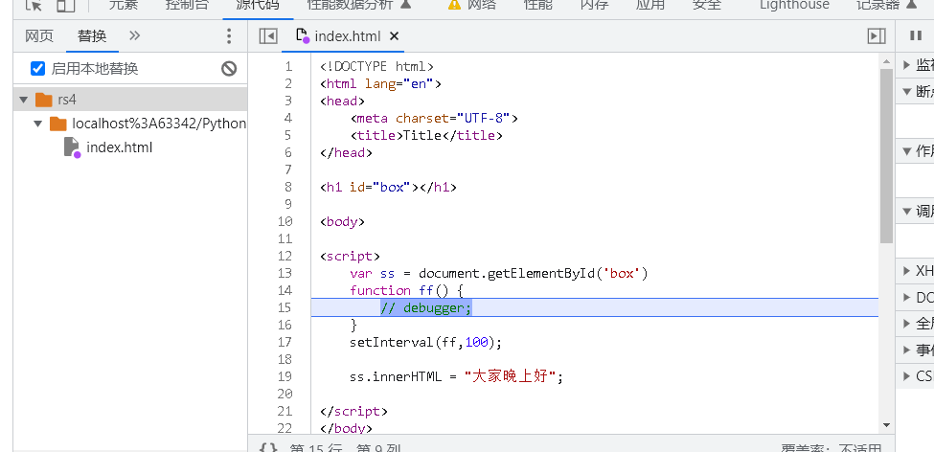The image size is (934, 452).
Task: Switch to the 网页 navigator tab
Action: pos(39,36)
